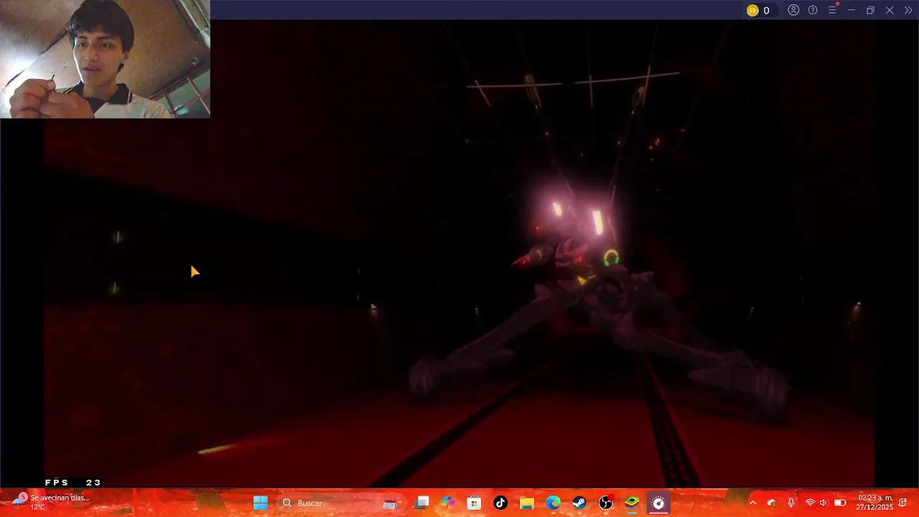Close the emulator window
919x517 pixels.
click(x=890, y=10)
